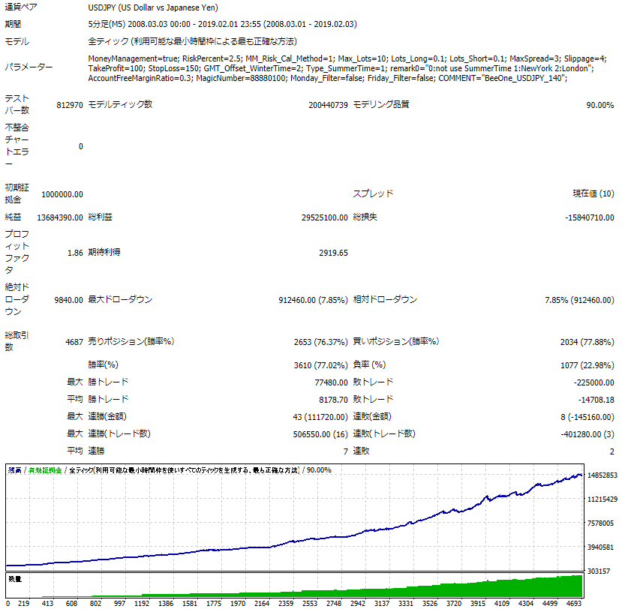The width and height of the screenshot is (622, 609).
Task: Click the average losing trade -14708.18
Action: click(x=596, y=400)
